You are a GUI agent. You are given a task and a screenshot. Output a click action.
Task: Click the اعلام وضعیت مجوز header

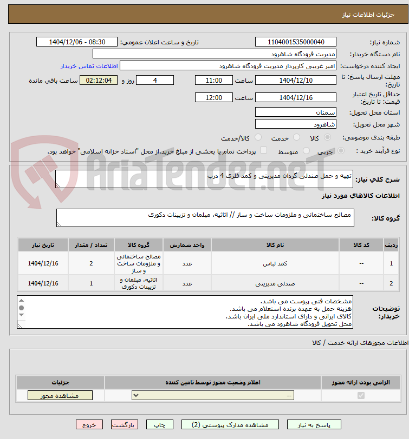(213, 382)
